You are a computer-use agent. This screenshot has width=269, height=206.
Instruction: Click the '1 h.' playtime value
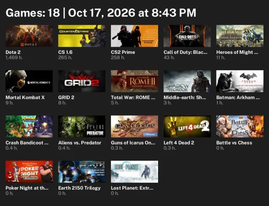(x=220, y=103)
